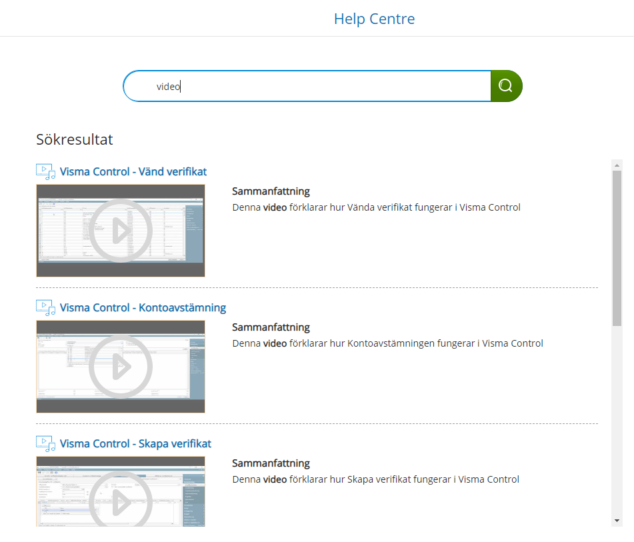Click scrollbar up arrow of results list
634x542 pixels.
pyautogui.click(x=617, y=165)
